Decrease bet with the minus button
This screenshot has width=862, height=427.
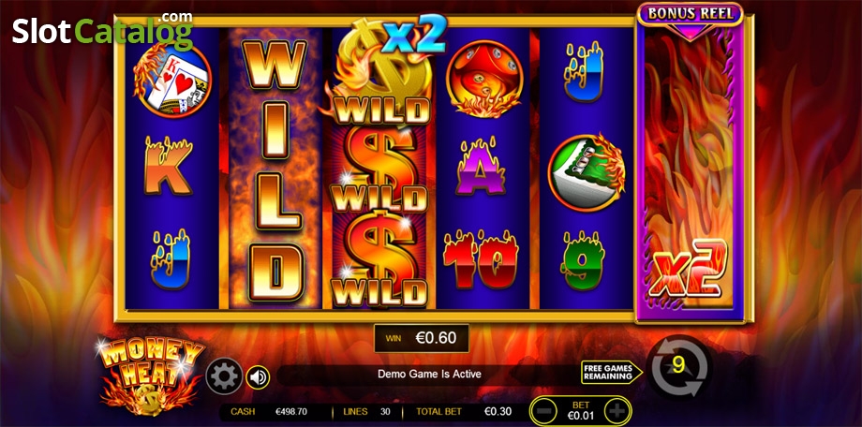click(x=543, y=410)
